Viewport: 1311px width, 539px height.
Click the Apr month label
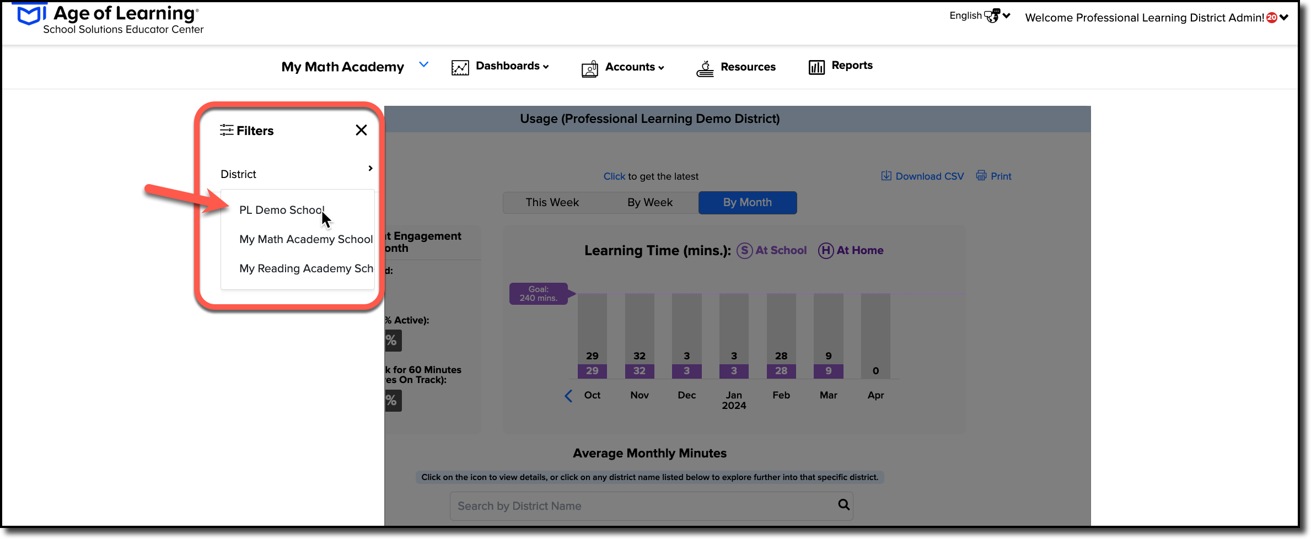coord(875,395)
